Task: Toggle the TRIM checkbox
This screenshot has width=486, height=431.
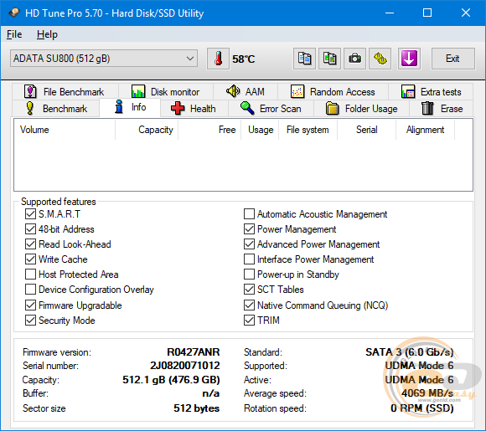Action: click(x=249, y=321)
